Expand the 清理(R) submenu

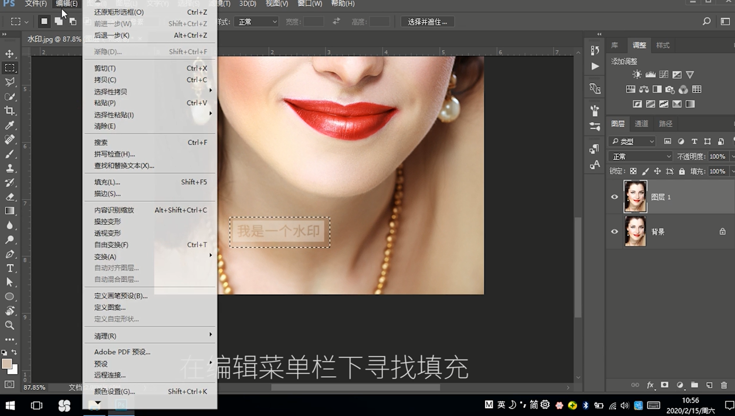(x=150, y=336)
